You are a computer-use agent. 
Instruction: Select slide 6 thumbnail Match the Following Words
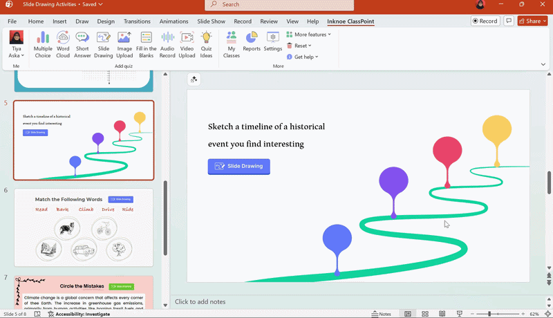[x=84, y=227]
